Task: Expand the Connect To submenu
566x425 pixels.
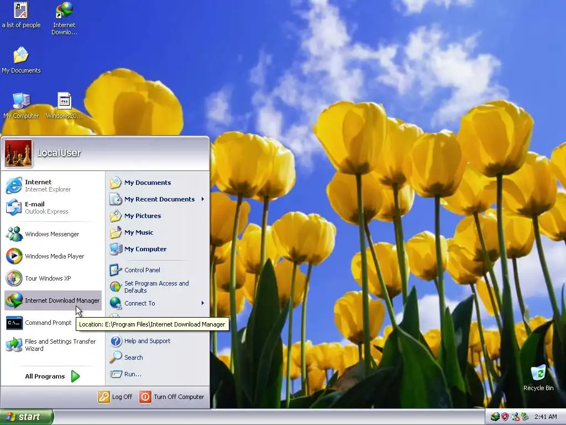Action: 158,303
